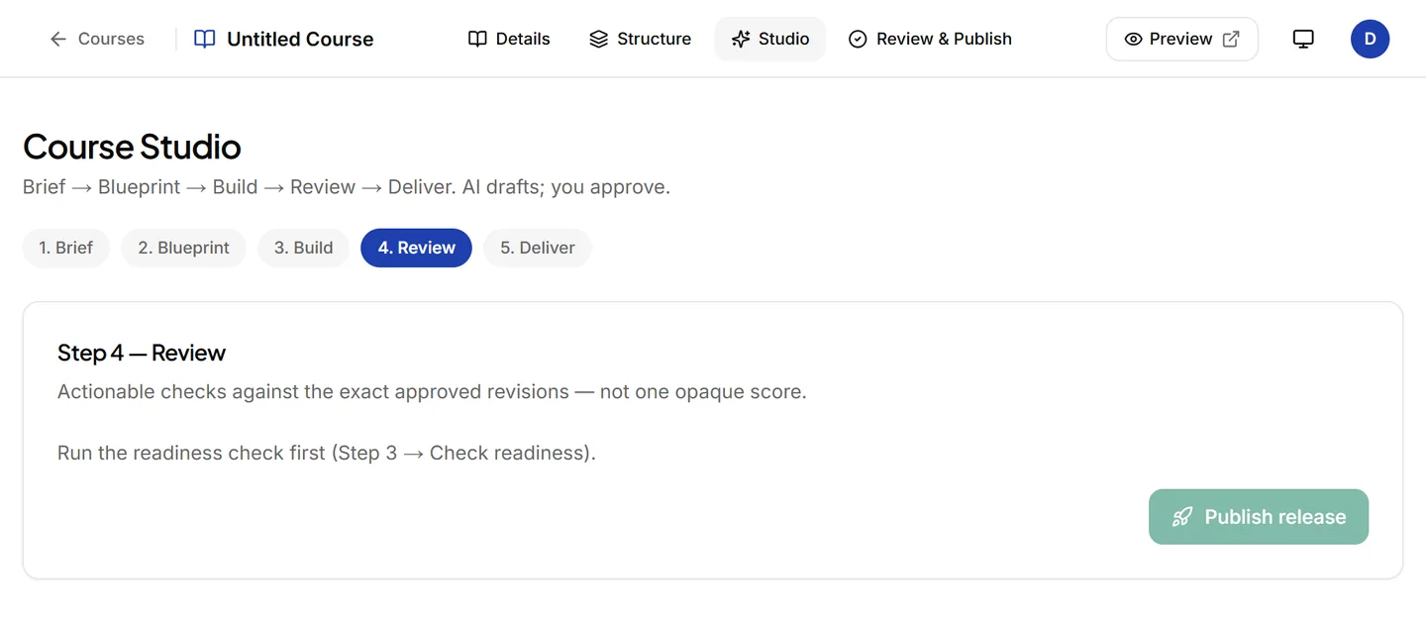
Task: Go back to Courses link
Action: pyautogui.click(x=97, y=39)
